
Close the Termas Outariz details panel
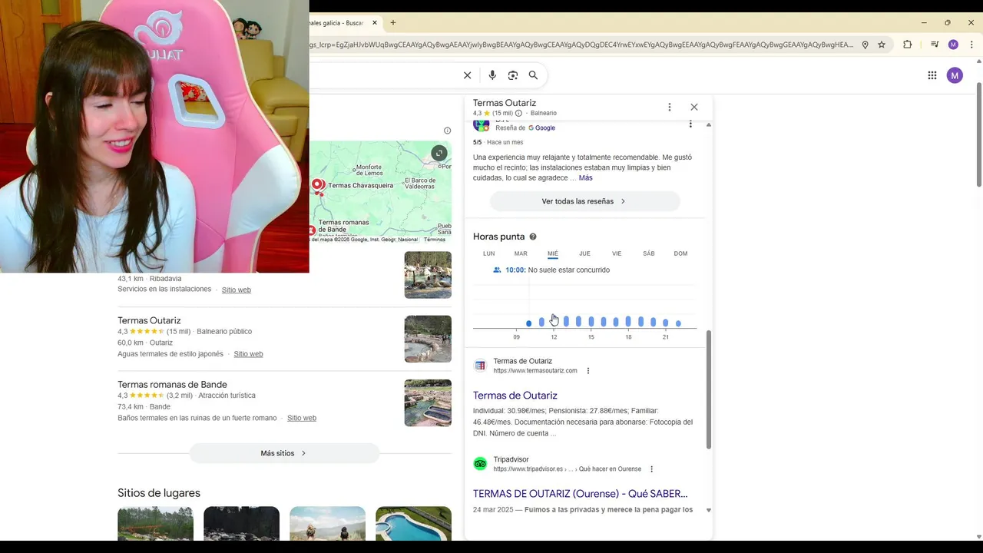click(694, 107)
